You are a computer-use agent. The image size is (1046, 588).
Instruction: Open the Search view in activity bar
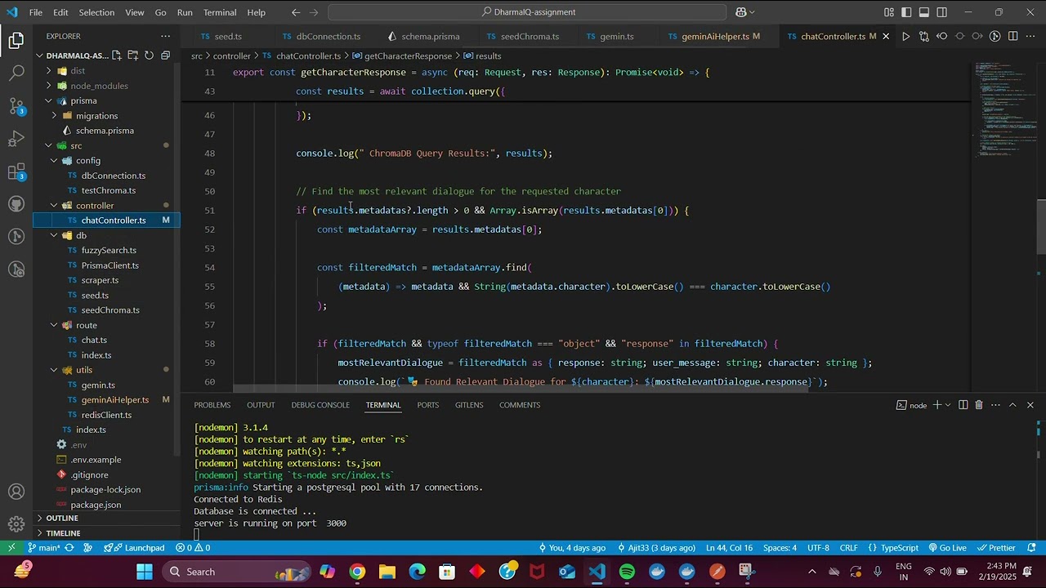(16, 73)
